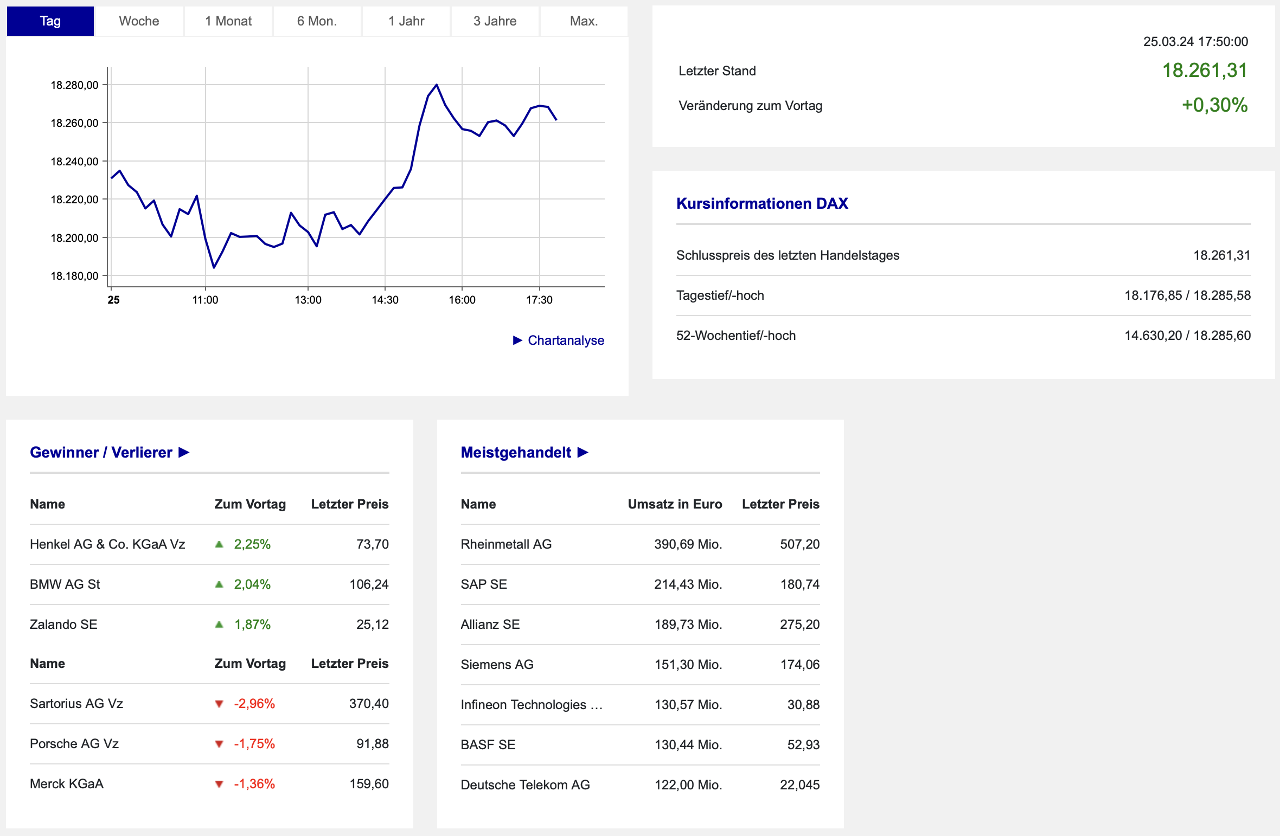Show the 6 Mon. chart view
Screen dimensions: 1280x836
coord(317,21)
